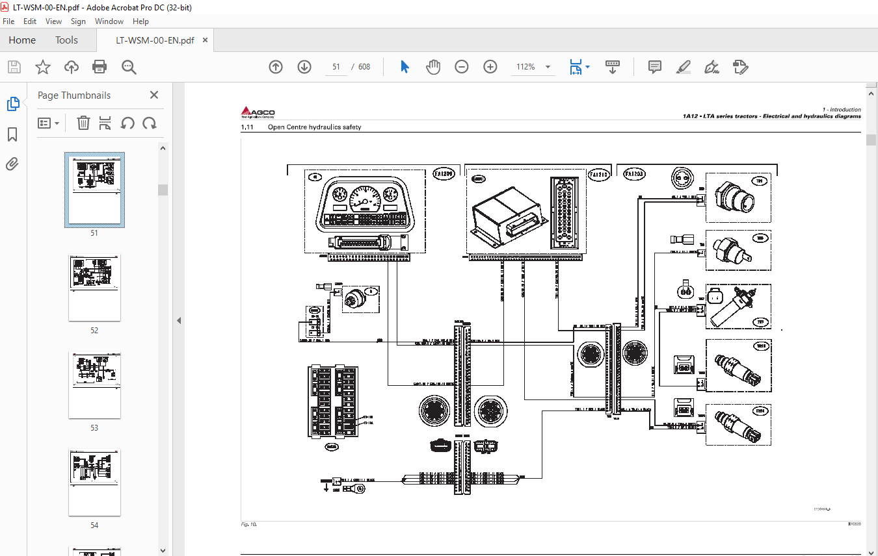Open the View menu

pyautogui.click(x=55, y=21)
